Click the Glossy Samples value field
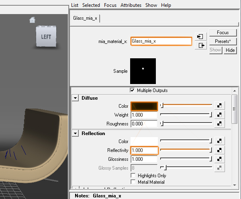The image size is (241, 199). click(144, 168)
